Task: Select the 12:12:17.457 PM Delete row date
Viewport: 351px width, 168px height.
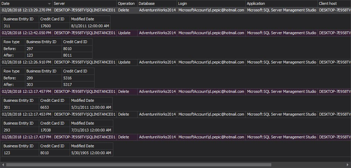Action: pyautogui.click(x=26, y=91)
